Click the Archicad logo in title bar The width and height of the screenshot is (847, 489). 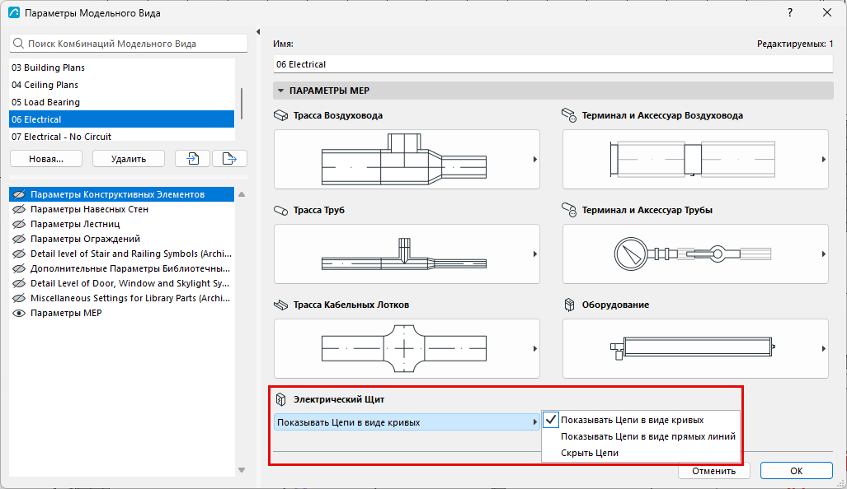14,13
